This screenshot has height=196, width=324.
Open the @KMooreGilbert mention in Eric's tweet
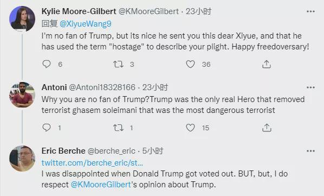coord(101,185)
